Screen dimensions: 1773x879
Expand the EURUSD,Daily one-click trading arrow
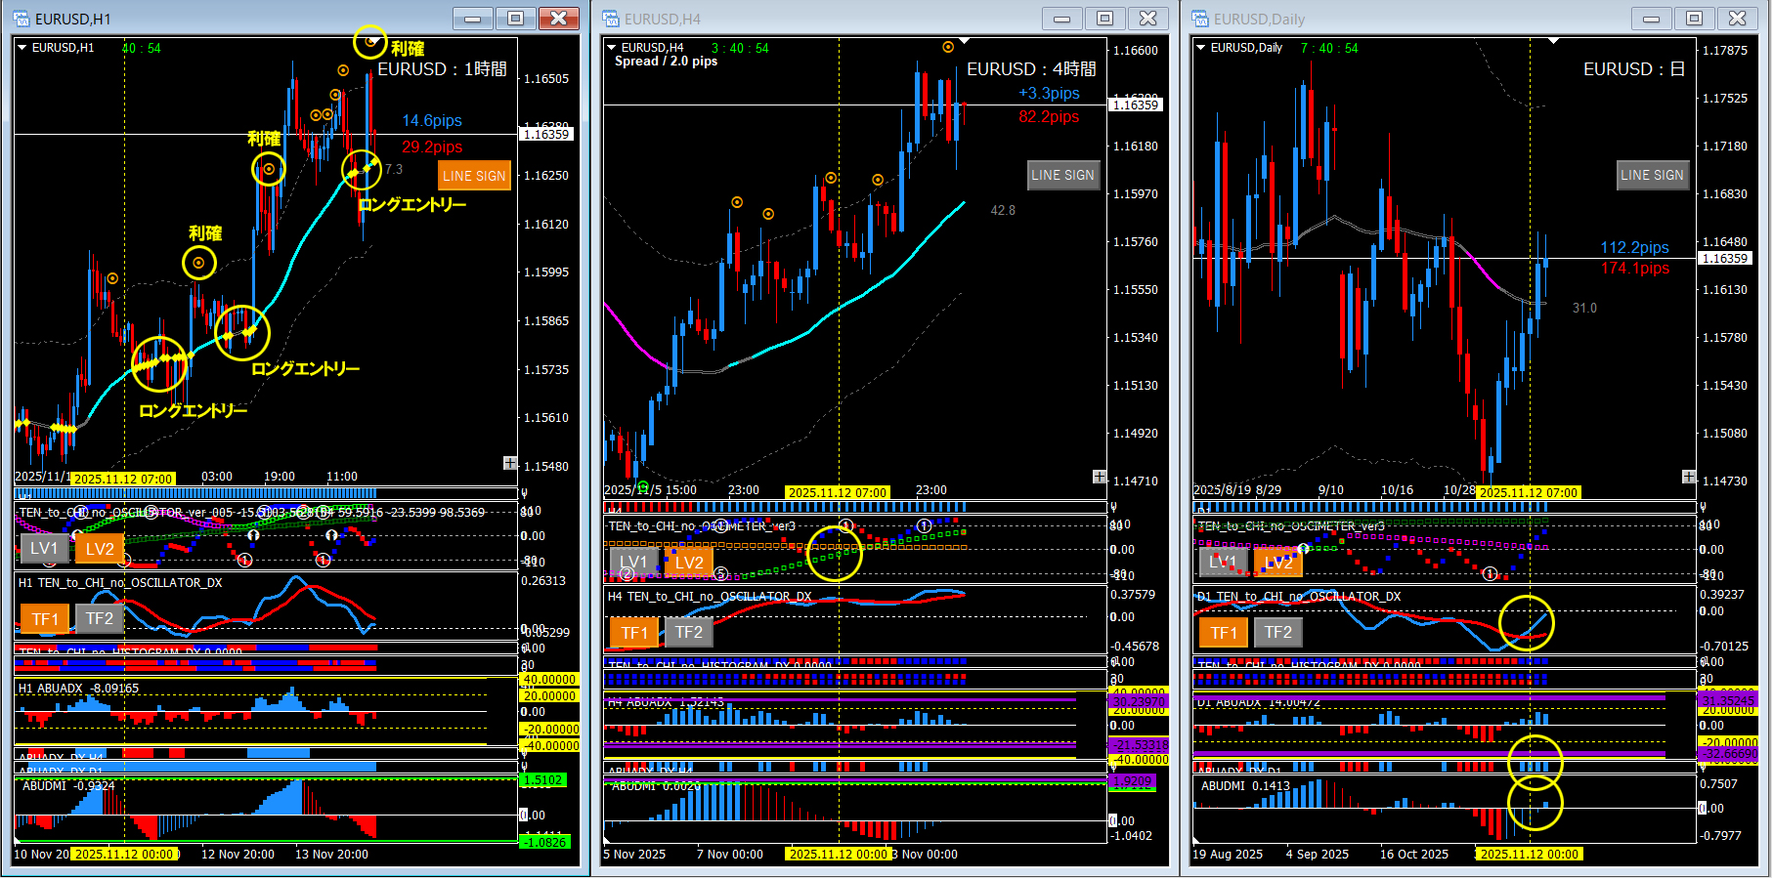click(x=1201, y=47)
